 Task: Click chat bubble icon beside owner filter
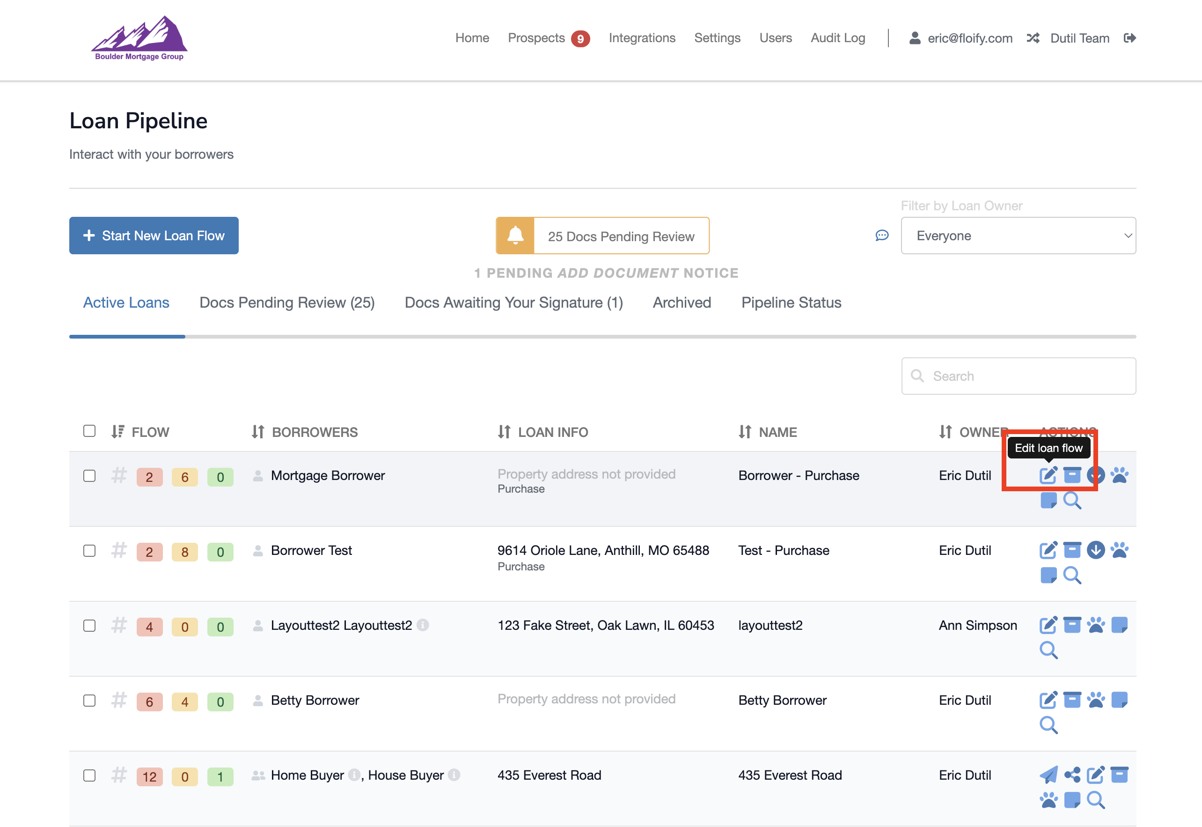(x=882, y=236)
